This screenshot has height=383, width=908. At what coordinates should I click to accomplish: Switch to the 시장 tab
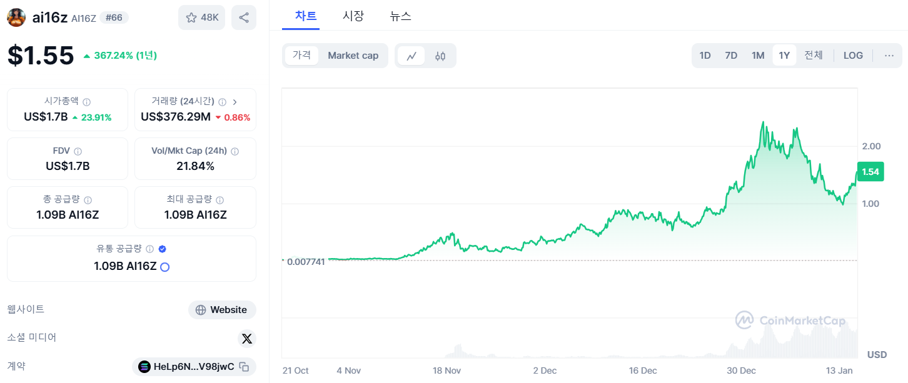click(x=354, y=17)
